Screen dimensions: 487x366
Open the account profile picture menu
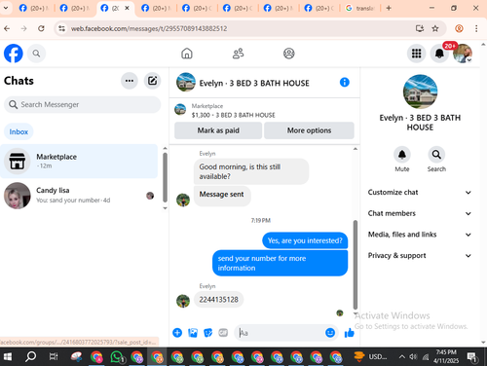pyautogui.click(x=463, y=54)
